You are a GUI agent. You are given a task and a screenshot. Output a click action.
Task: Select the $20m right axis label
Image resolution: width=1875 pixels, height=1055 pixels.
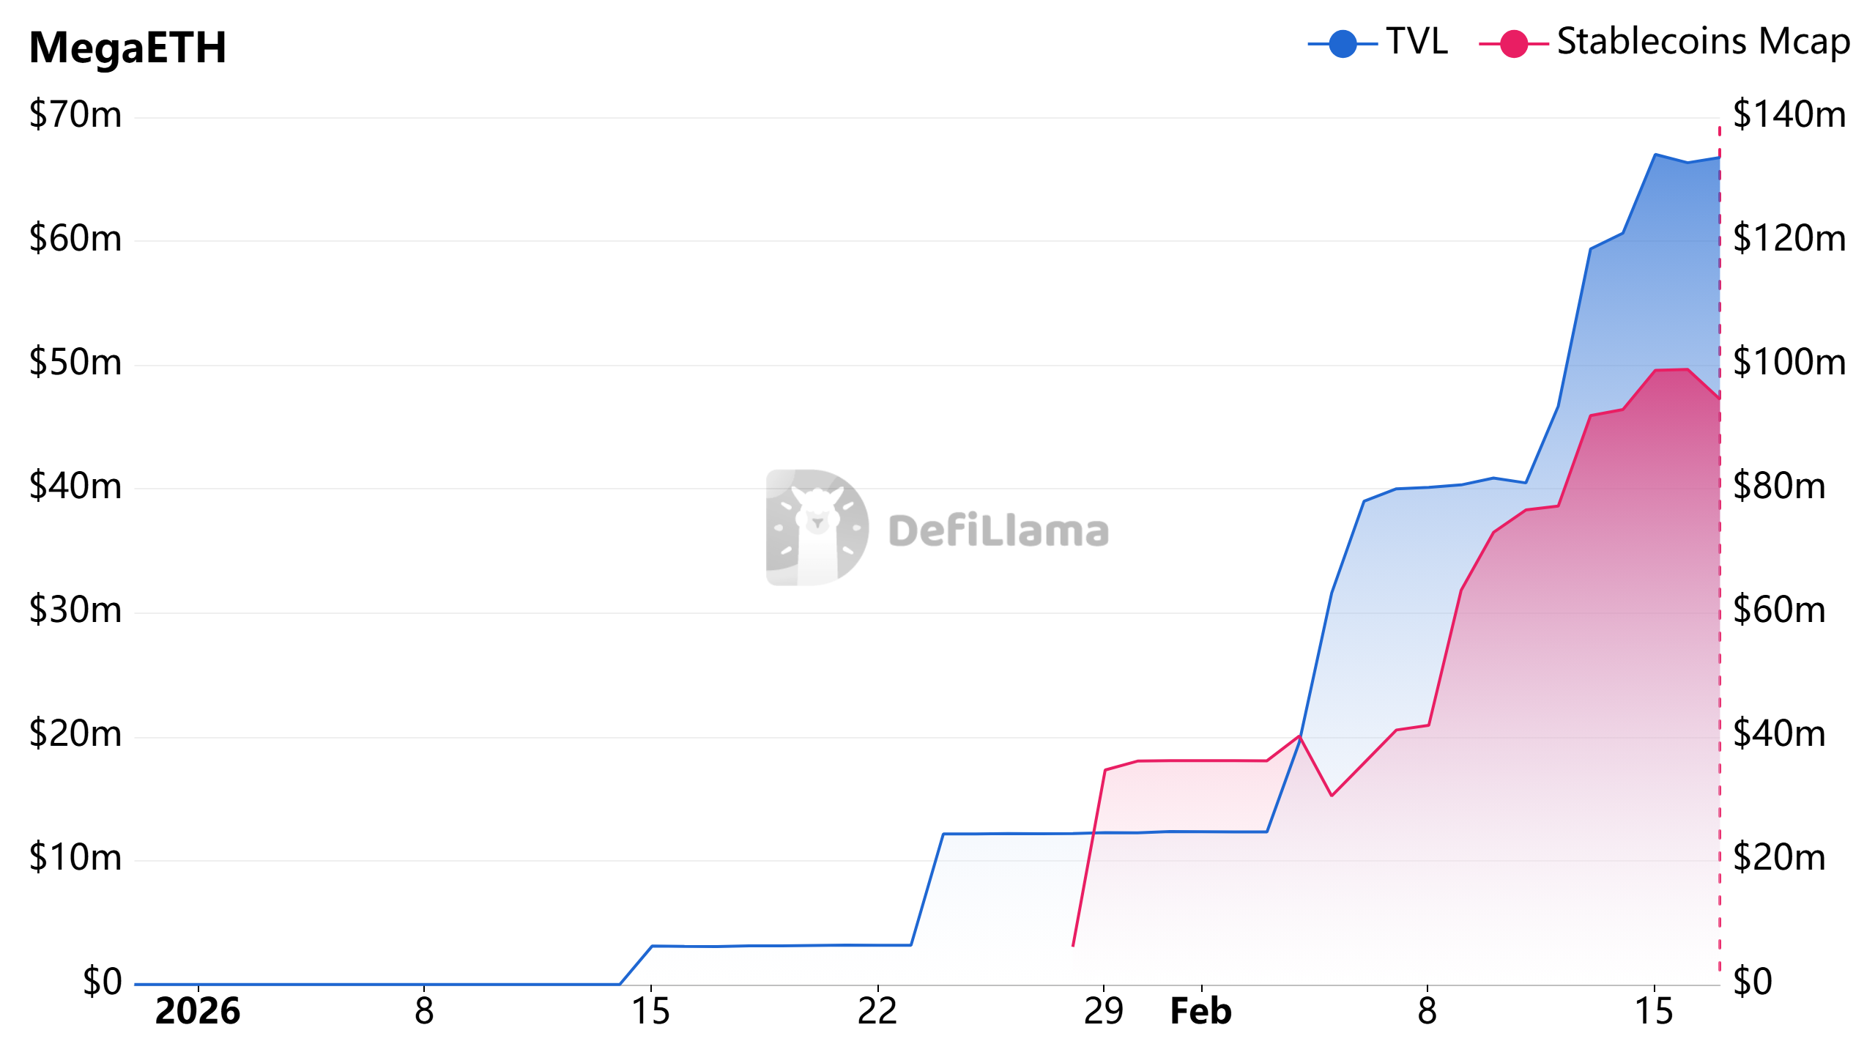[1779, 858]
